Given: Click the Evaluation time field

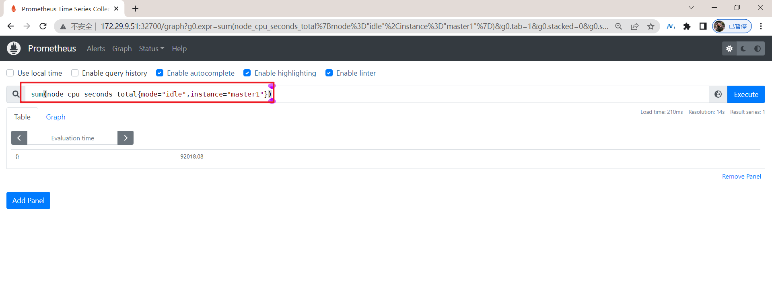Looking at the screenshot, I should tap(72, 138).
